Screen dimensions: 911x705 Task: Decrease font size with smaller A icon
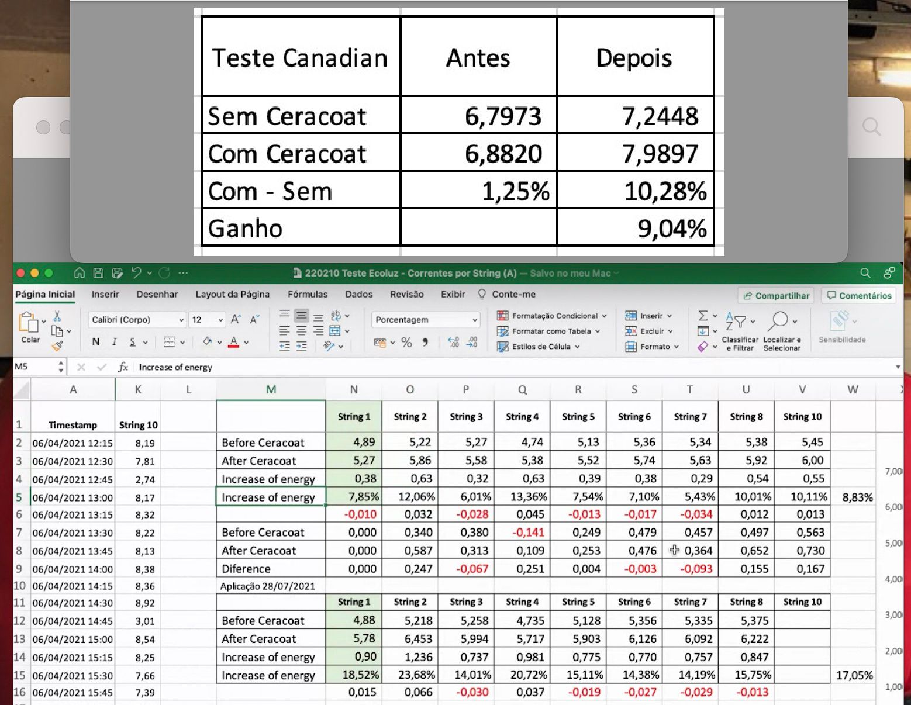(254, 319)
